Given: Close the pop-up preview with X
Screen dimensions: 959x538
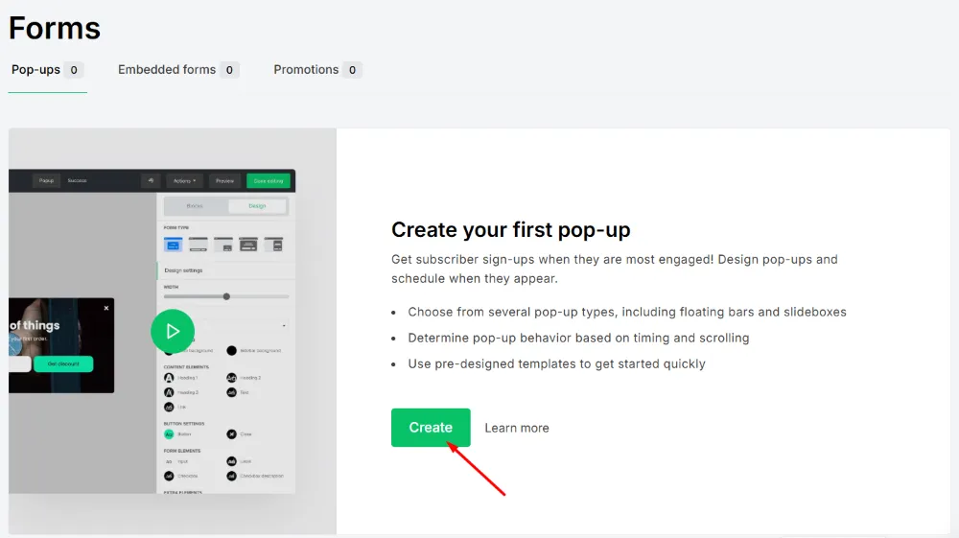Looking at the screenshot, I should [106, 308].
